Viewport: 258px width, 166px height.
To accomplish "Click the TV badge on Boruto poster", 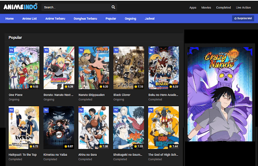I will (x=46, y=50).
